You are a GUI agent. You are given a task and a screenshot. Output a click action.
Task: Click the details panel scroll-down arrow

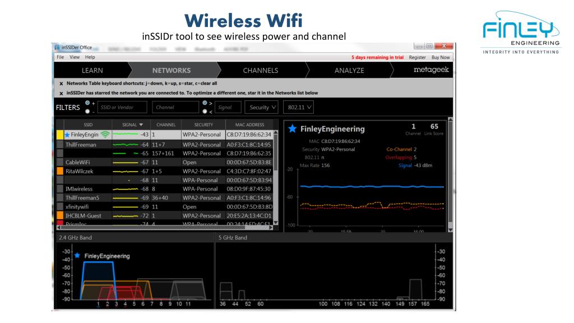tap(450, 230)
